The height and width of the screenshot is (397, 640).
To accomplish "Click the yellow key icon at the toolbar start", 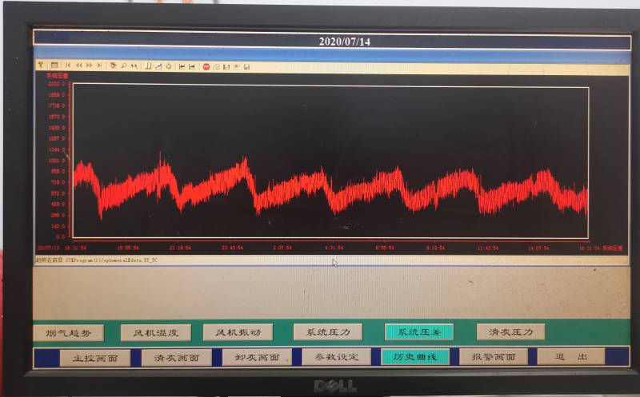I will pyautogui.click(x=41, y=66).
